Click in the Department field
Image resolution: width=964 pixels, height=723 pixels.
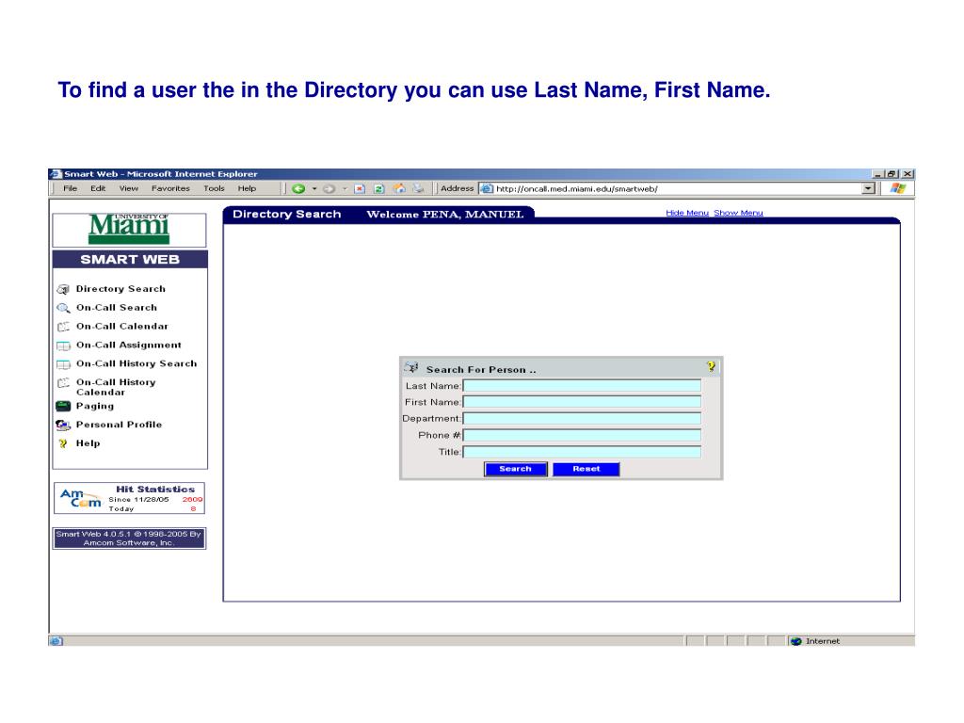click(582, 419)
